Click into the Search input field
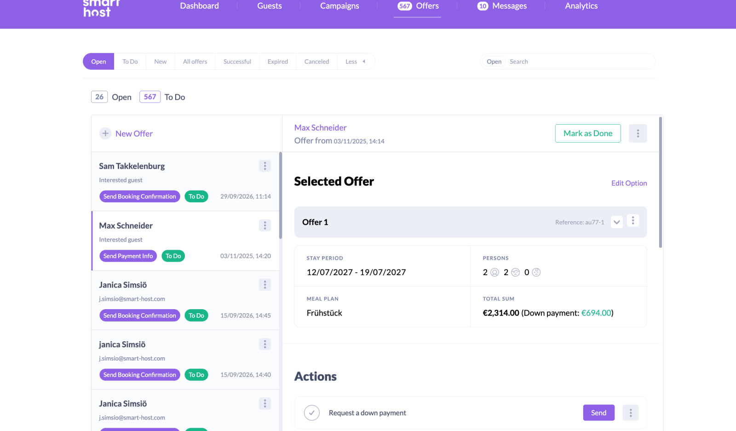Screen dimensions: 736x431 tap(580, 62)
